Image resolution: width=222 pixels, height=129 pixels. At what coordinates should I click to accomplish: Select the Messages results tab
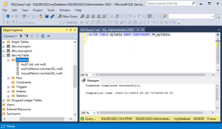pyautogui.click(x=90, y=81)
